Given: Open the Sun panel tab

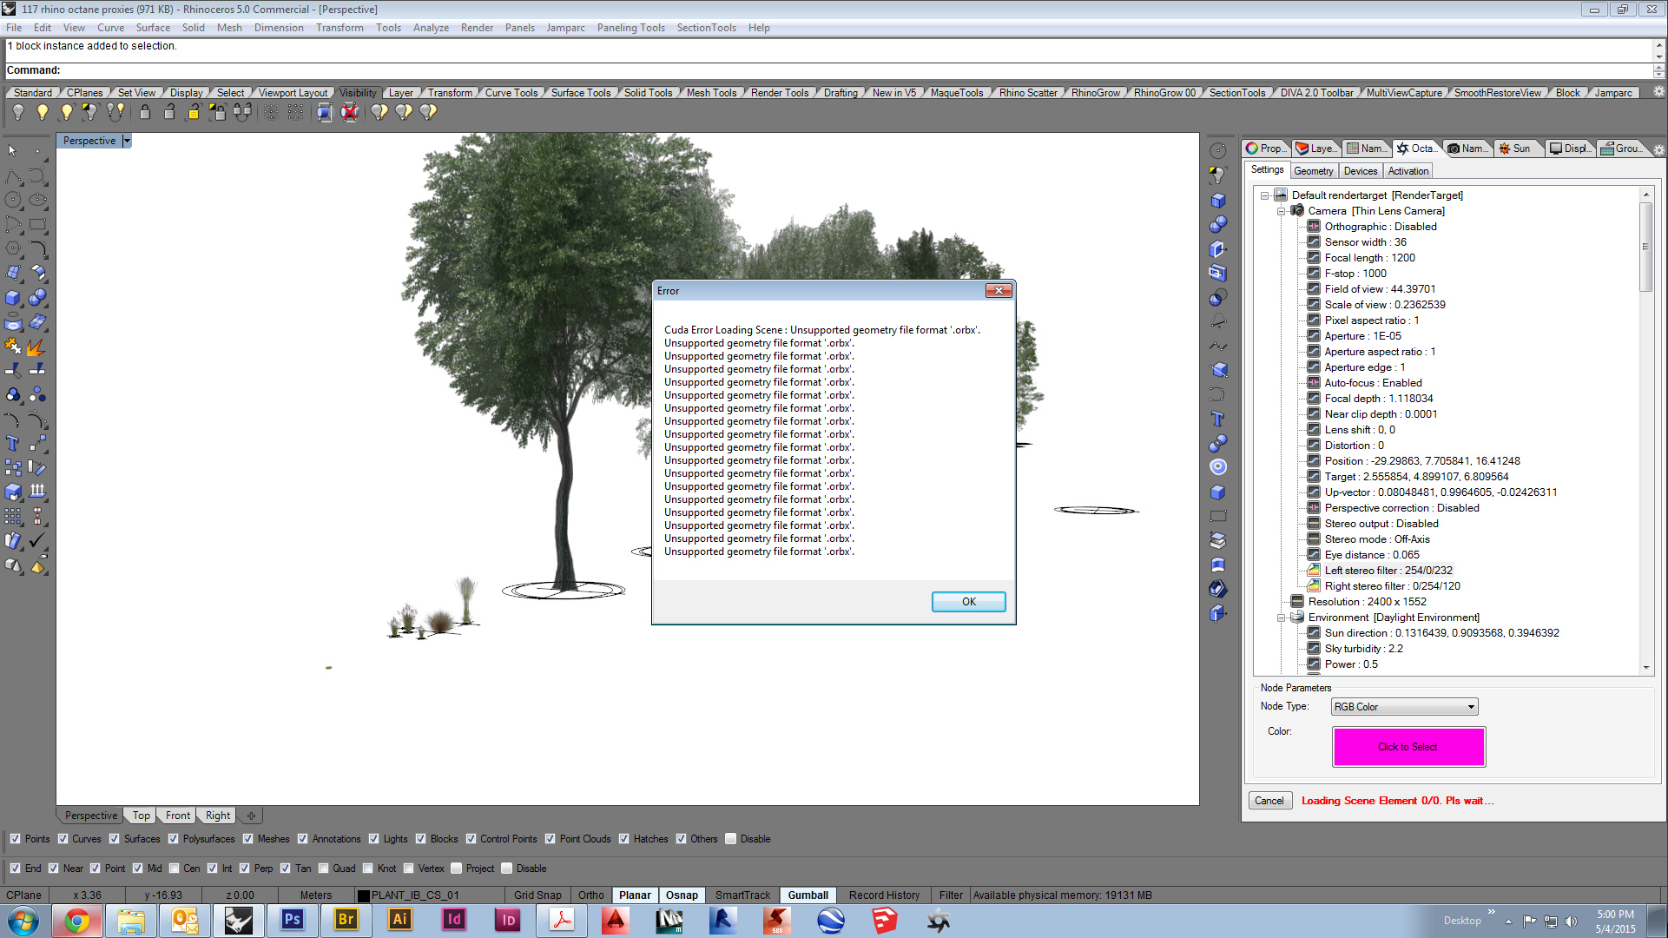Looking at the screenshot, I should coord(1514,149).
